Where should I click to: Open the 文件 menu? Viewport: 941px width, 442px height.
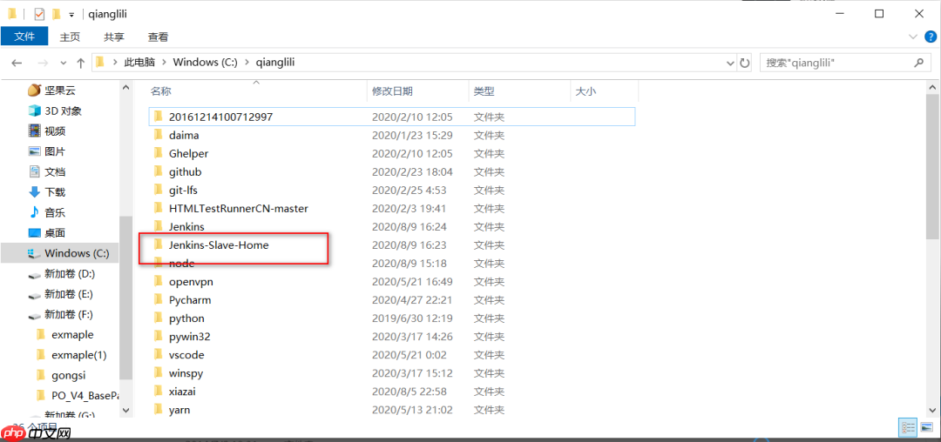pyautogui.click(x=24, y=37)
